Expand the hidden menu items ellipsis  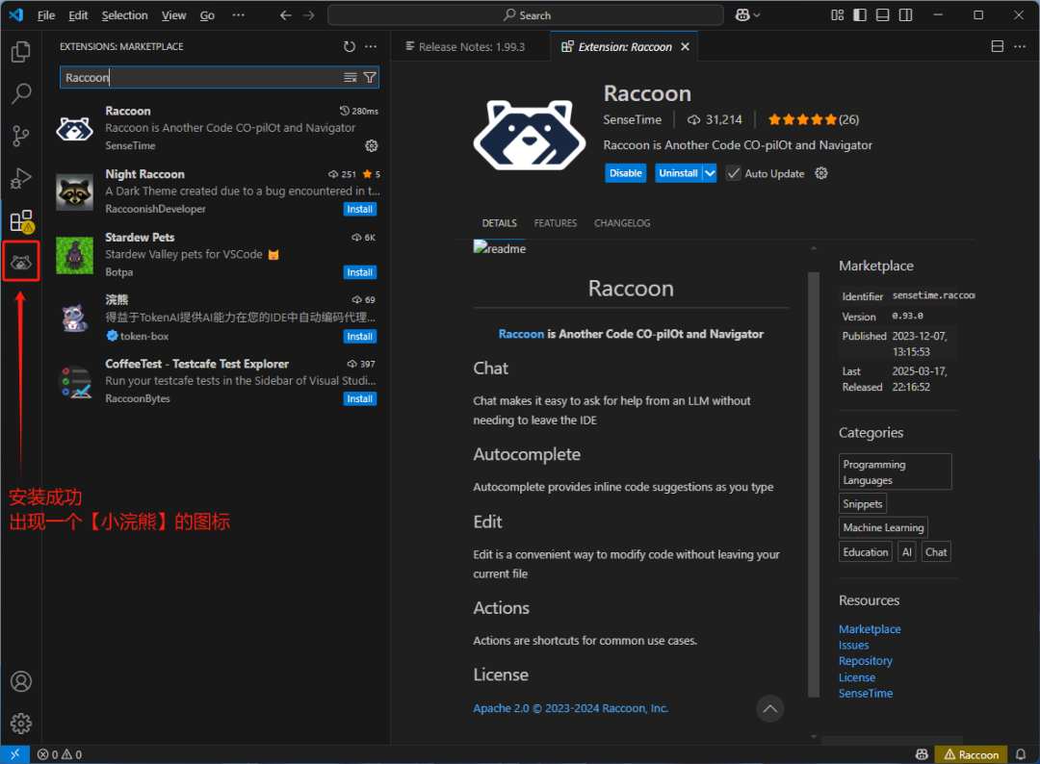point(239,15)
